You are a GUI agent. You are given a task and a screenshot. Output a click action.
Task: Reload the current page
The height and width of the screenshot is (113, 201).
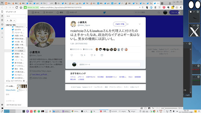17,8
